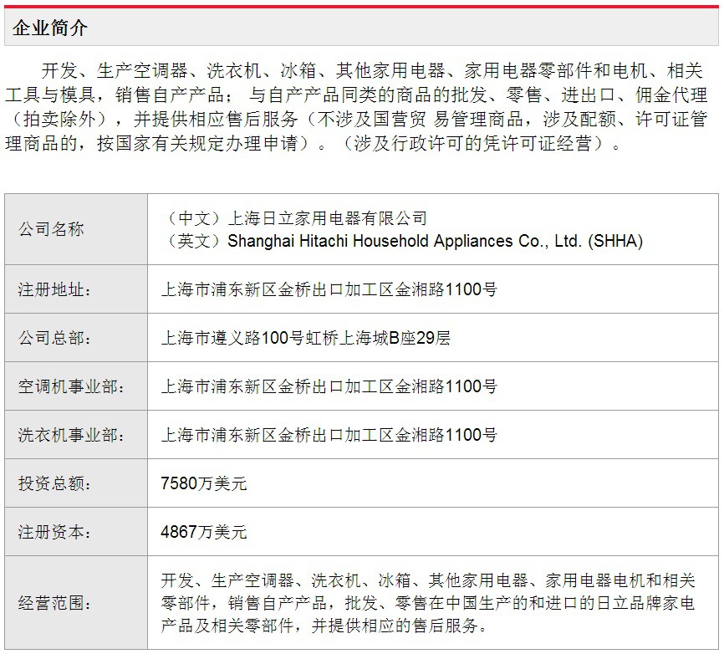Viewport: 724px width, 654px height.
Task: Click the 企业简介 section heading
Action: pyautogui.click(x=50, y=28)
